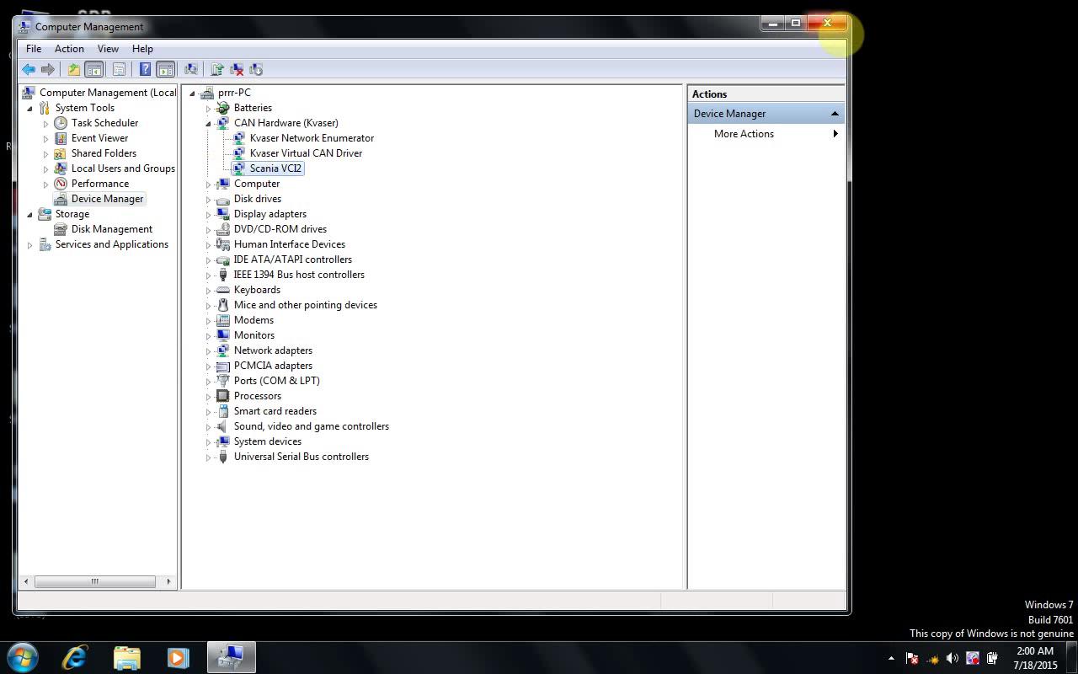Open Windows Explorer from taskbar
The height and width of the screenshot is (674, 1078).
[x=126, y=657]
